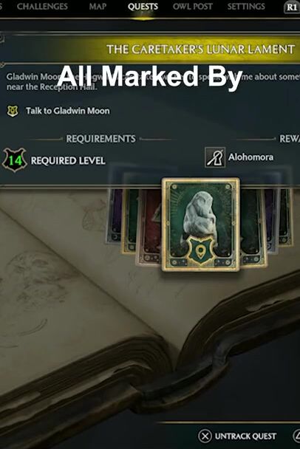Image resolution: width=300 pixels, height=449 pixels.
Task: Click the Untrack Quest button label
Action: [245, 436]
